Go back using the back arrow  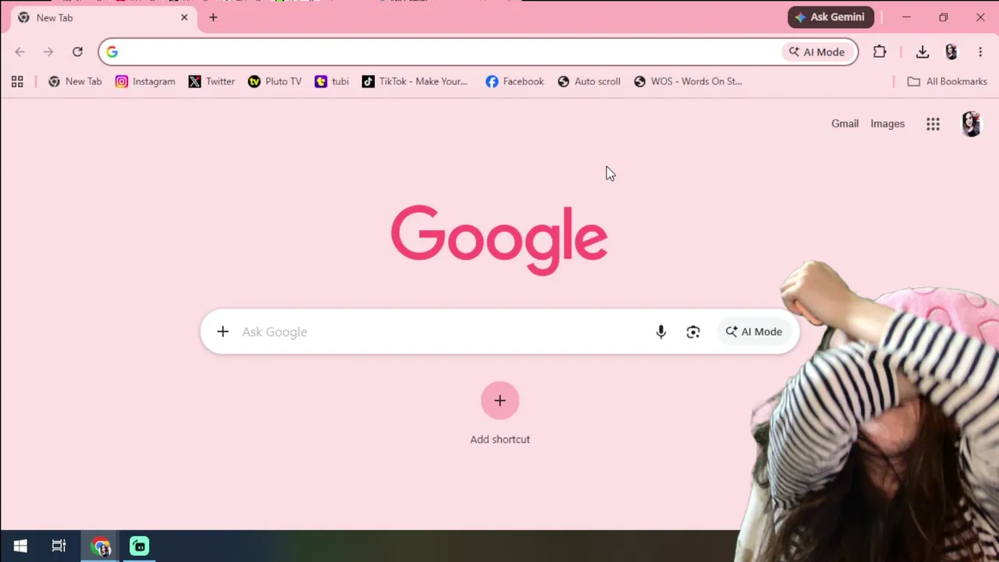click(20, 52)
